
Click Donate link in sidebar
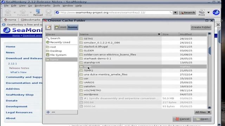(x=12, y=100)
